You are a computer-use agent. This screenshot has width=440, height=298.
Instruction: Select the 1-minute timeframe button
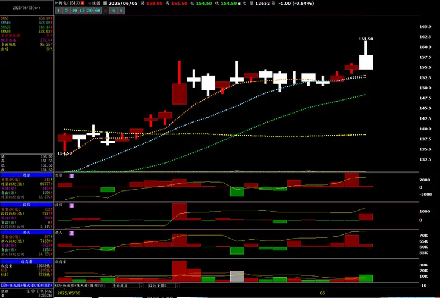[58, 10]
